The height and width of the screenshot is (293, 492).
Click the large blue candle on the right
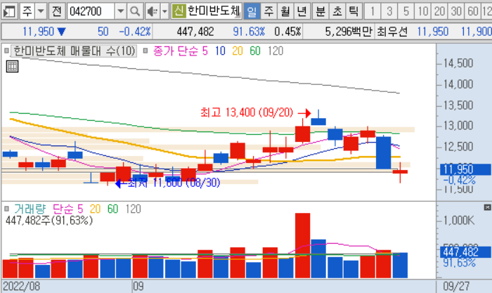point(384,152)
